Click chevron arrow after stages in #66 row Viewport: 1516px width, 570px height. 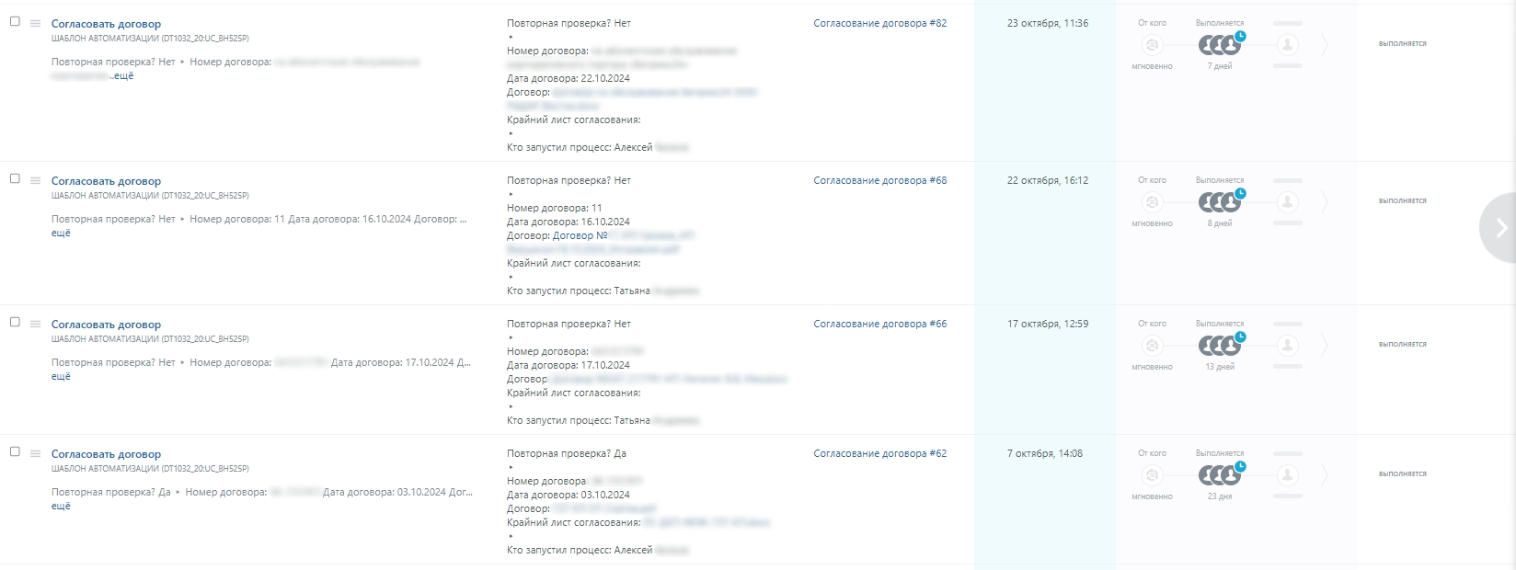(1325, 346)
